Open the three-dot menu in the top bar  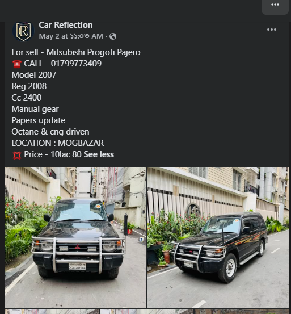275,5
